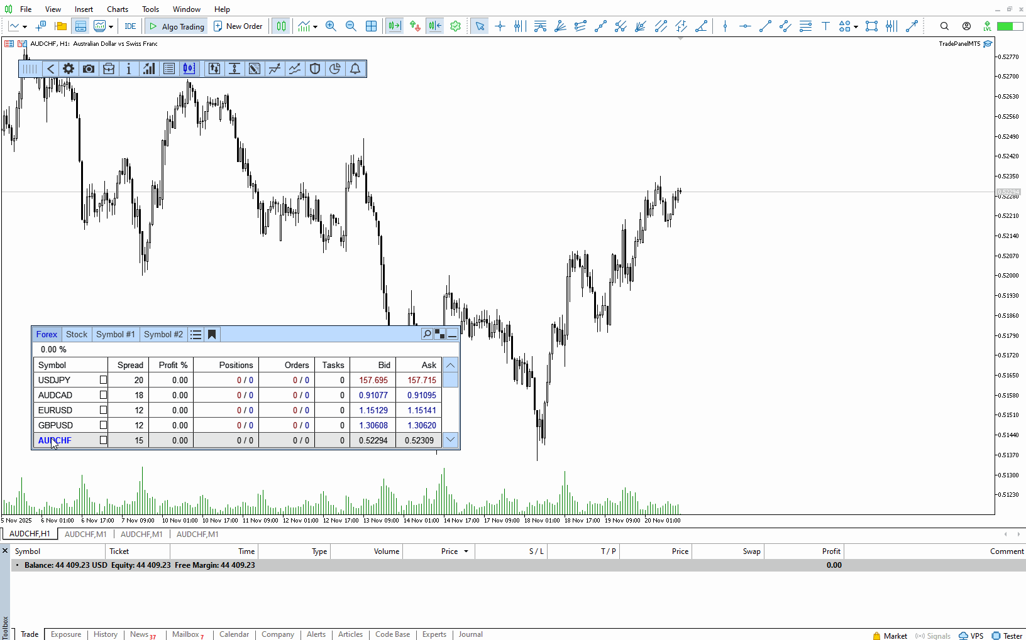The width and height of the screenshot is (1026, 640).
Task: Switch to the Stock tab in the symbol panel
Action: point(77,335)
